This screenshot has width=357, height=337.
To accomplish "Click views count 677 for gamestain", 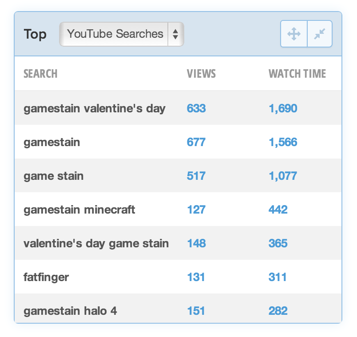I will tap(196, 142).
